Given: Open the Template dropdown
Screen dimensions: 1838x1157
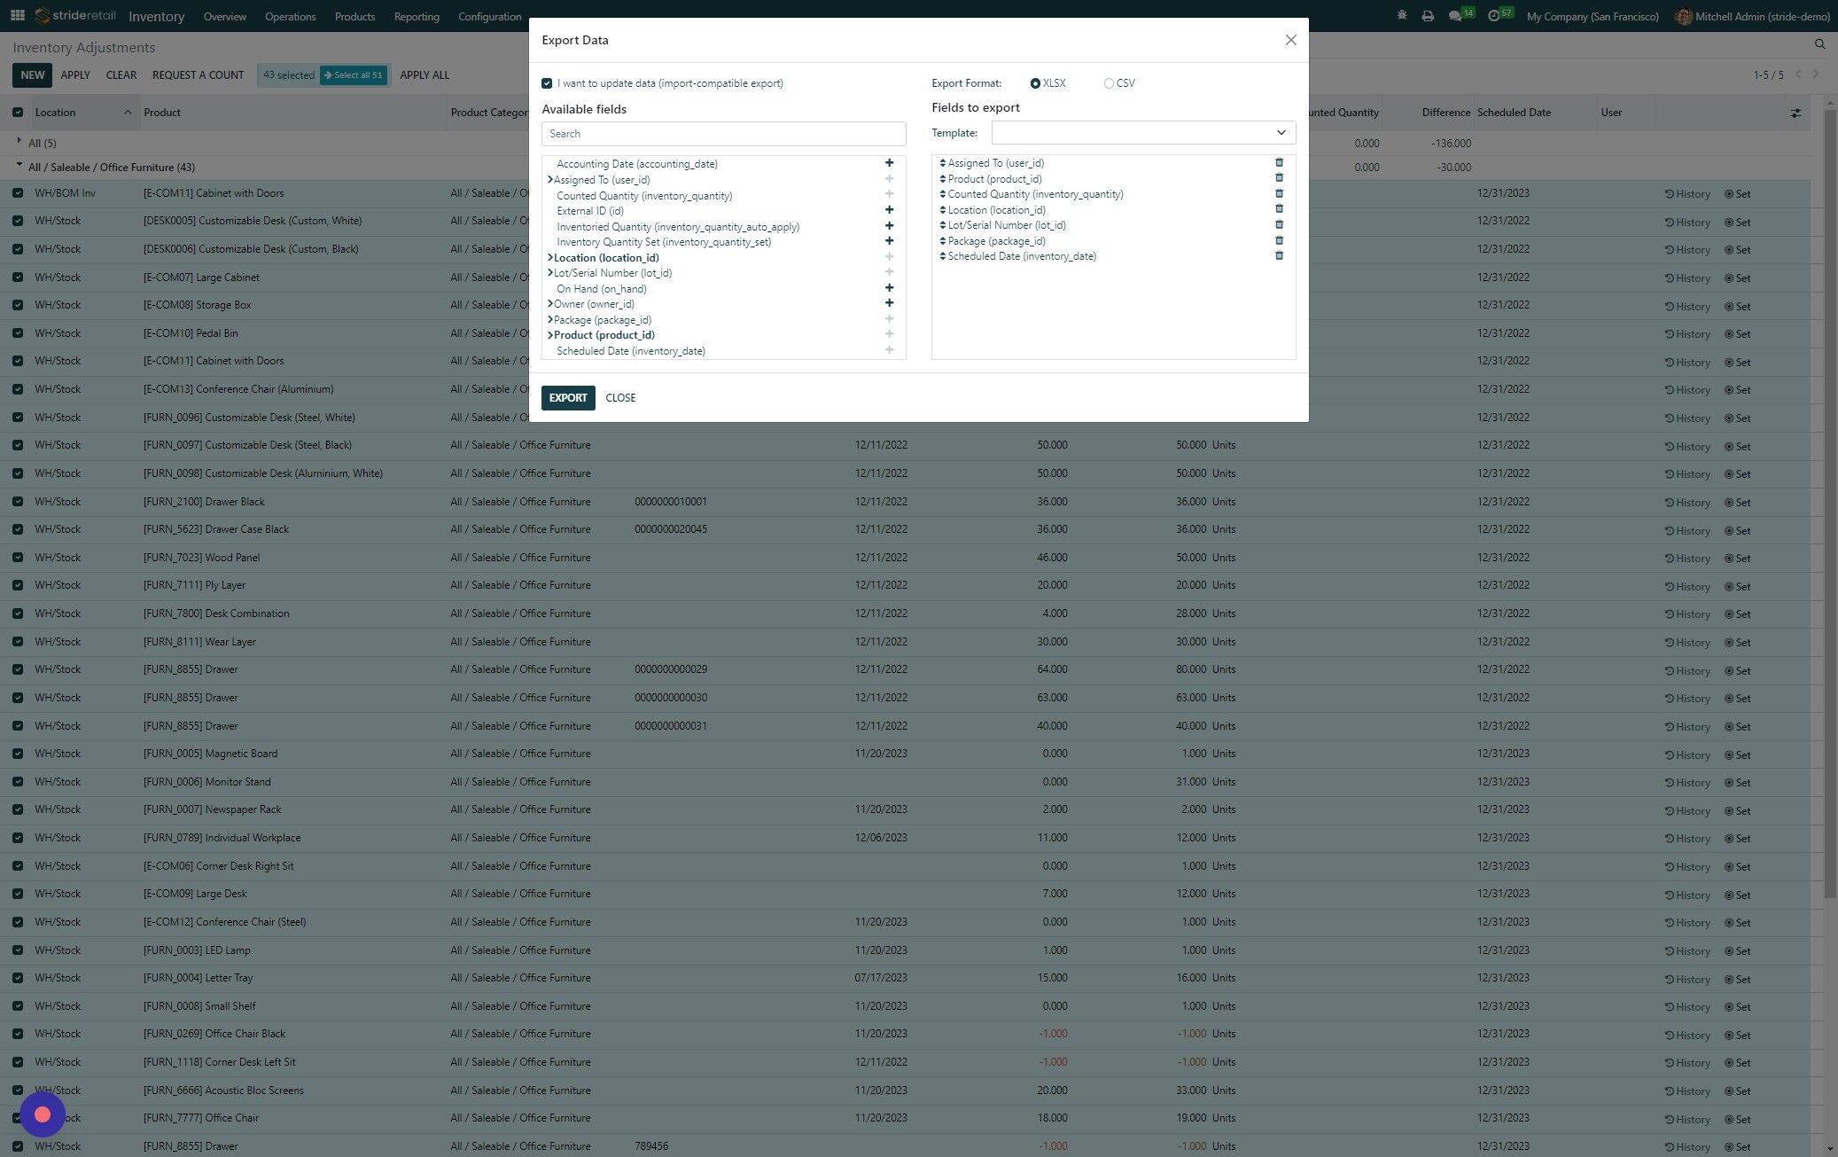Looking at the screenshot, I should pyautogui.click(x=1142, y=133).
